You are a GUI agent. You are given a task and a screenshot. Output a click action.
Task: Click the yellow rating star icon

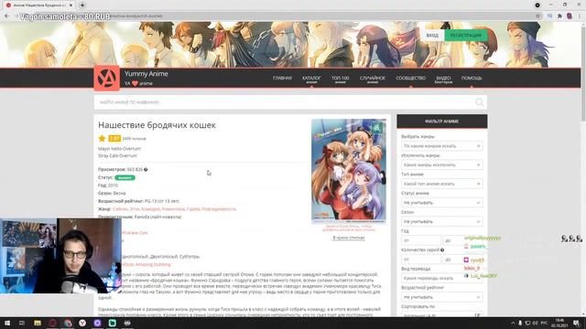(x=102, y=138)
